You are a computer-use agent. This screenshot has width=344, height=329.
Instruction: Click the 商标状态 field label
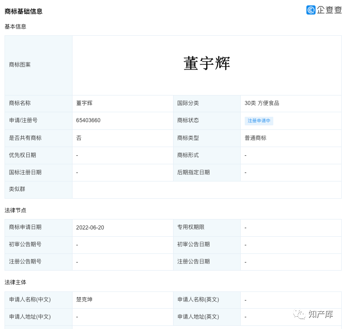[x=188, y=120]
